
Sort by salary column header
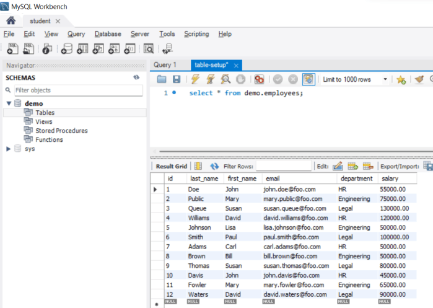pos(397,178)
